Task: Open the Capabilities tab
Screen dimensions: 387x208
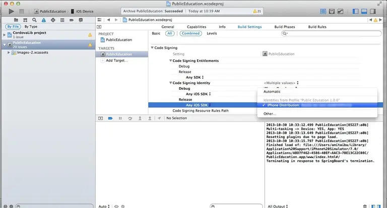Action: pos(197,27)
